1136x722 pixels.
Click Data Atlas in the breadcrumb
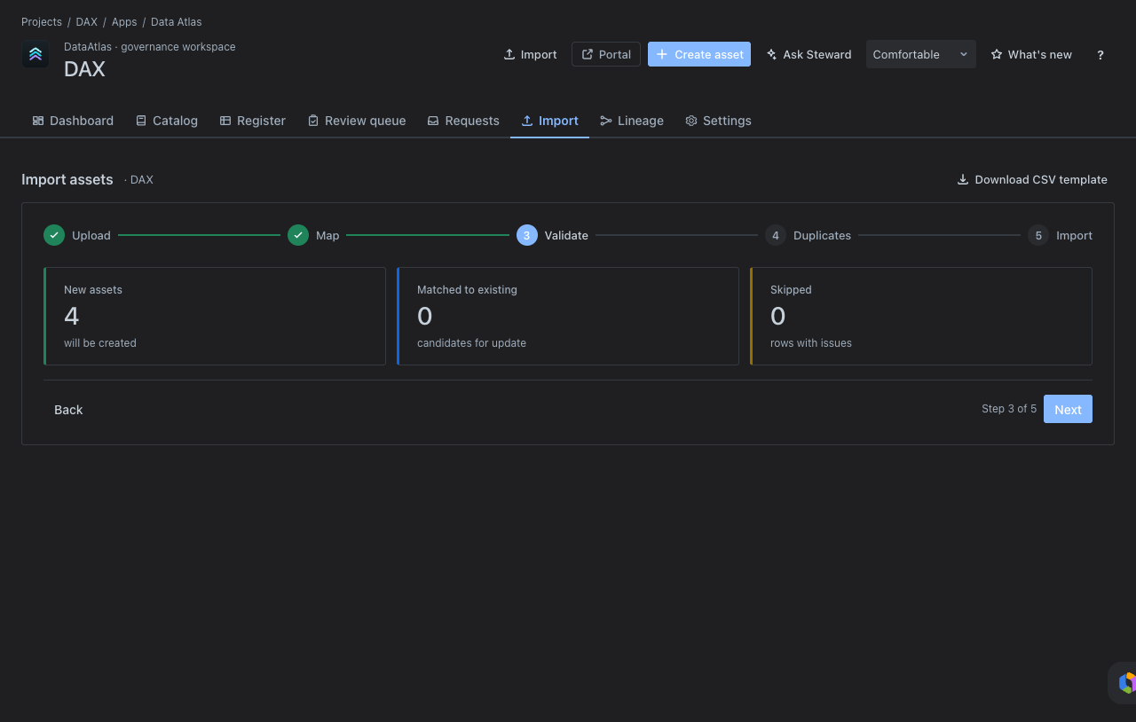177,21
